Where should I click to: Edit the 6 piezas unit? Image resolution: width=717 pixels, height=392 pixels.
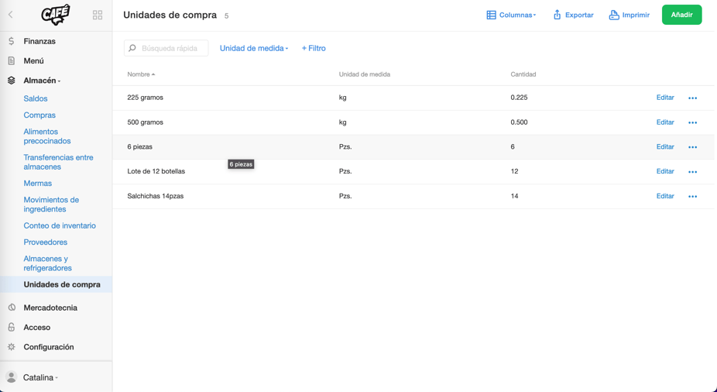click(x=665, y=147)
